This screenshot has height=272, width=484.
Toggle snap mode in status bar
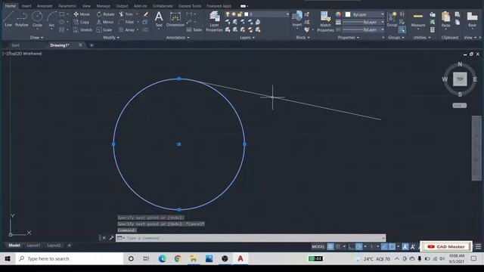pos(338,246)
